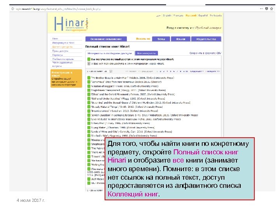Open Доступ к ресурсам in sidebar
280x210 pixels.
62,47
